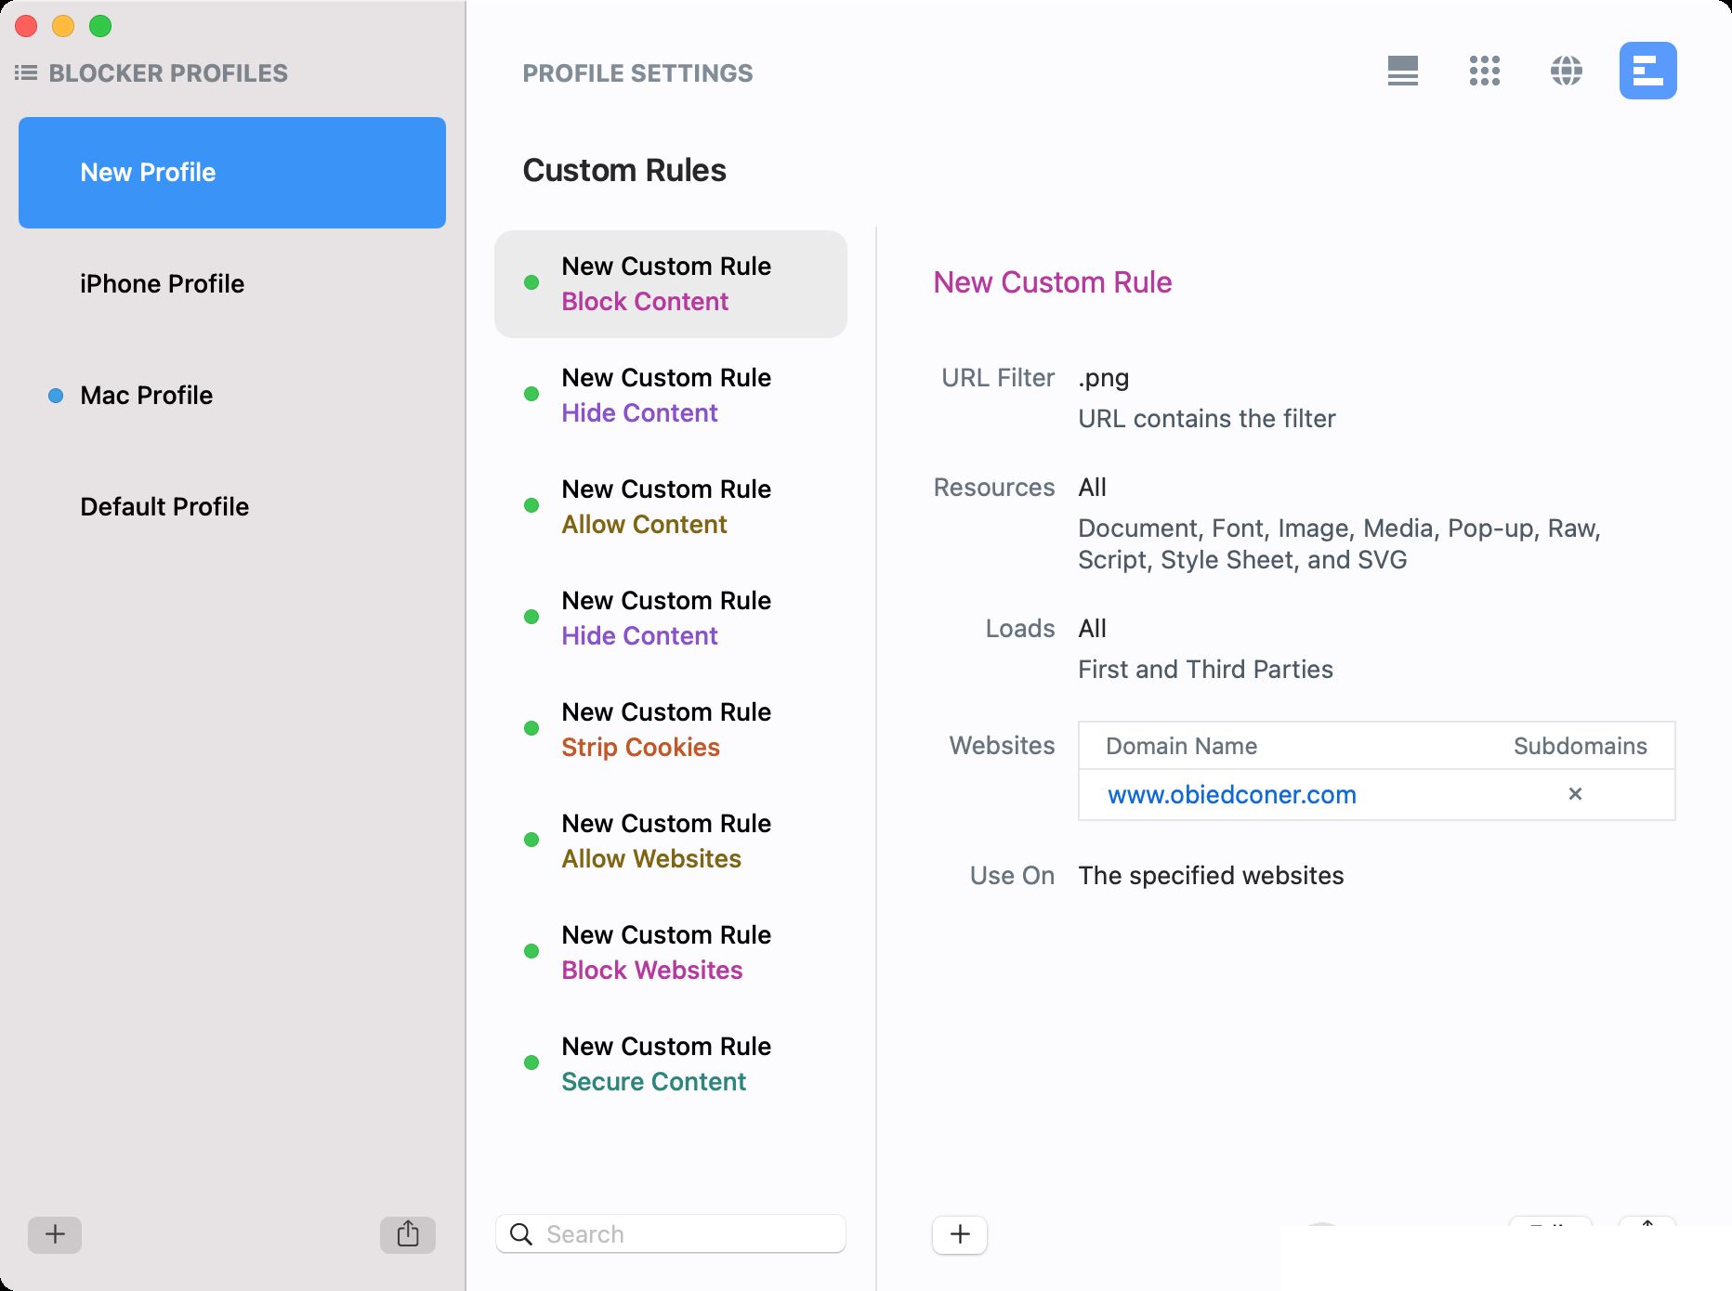Viewport: 1732px width, 1291px height.
Task: Select the Custom Rules toolbar icon
Action: 1647,71
